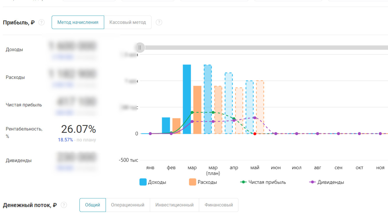Click the solid orange March expenses bar
The width and height of the screenshot is (388, 215).
(197, 110)
